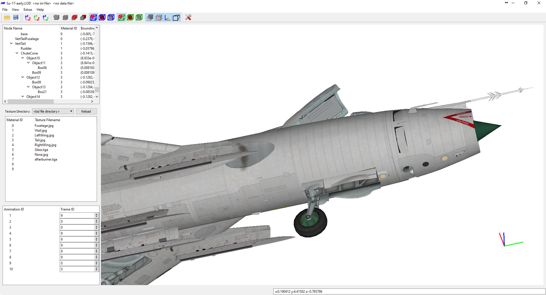Switch to the ZY axis view
Image resolution: width=546 pixels, height=295 pixels.
pos(45,18)
